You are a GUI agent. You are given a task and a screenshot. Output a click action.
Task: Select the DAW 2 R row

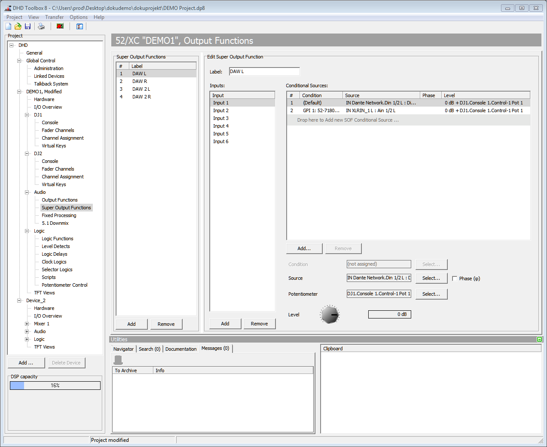pos(156,97)
